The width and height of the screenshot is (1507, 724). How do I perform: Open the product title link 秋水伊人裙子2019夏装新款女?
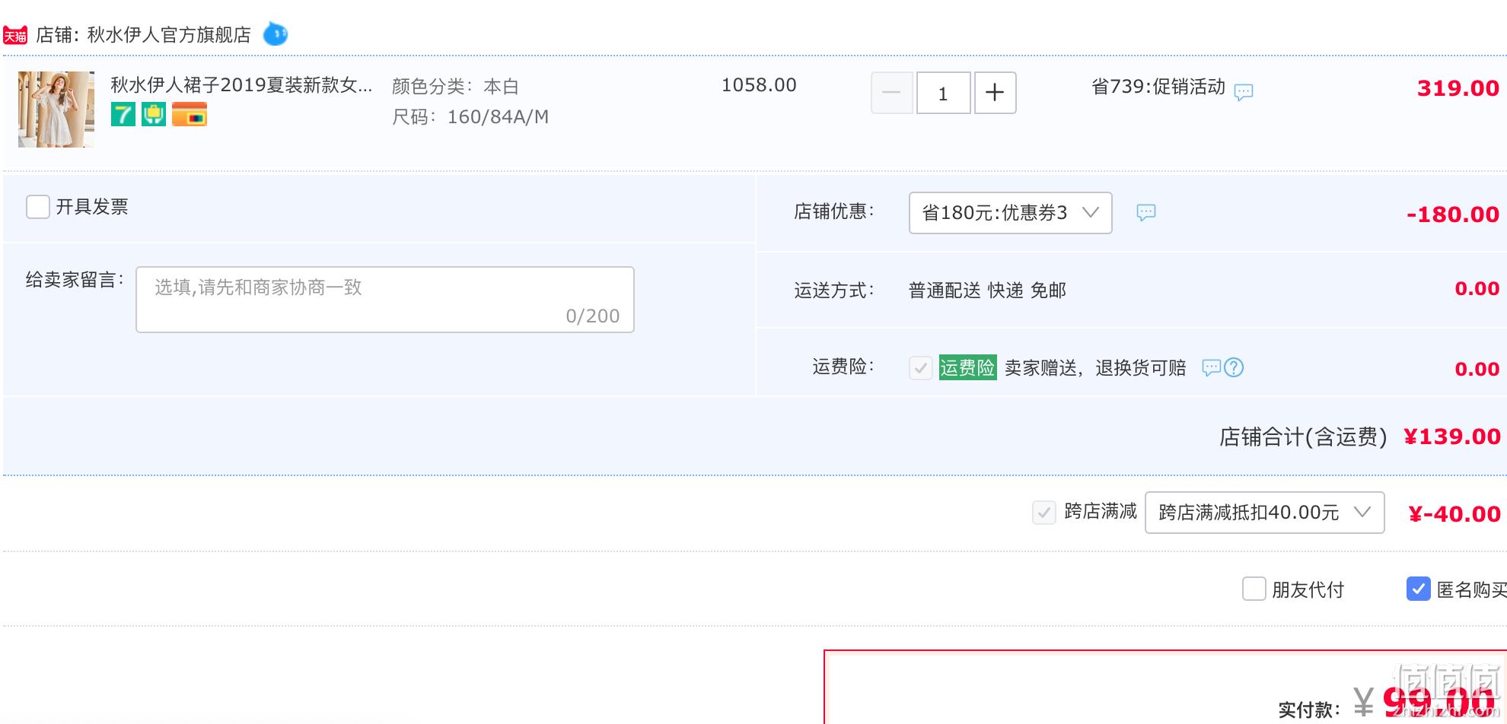[x=242, y=85]
